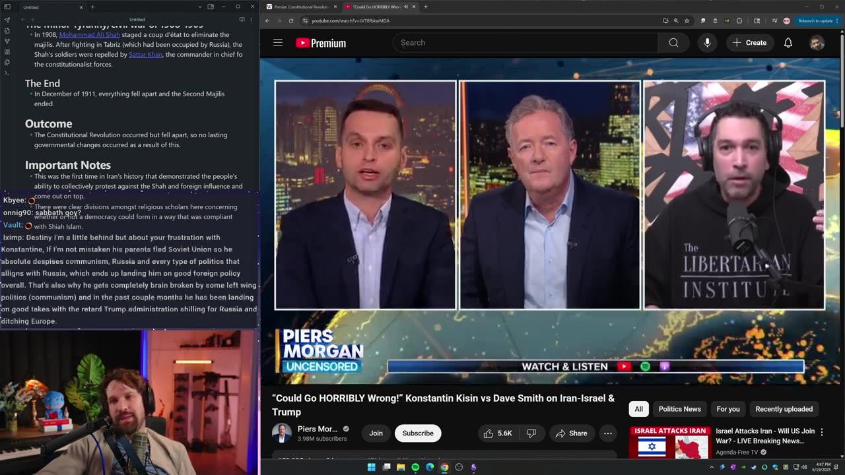This screenshot has height=475, width=845.
Task: Select the For you chip
Action: 728,409
